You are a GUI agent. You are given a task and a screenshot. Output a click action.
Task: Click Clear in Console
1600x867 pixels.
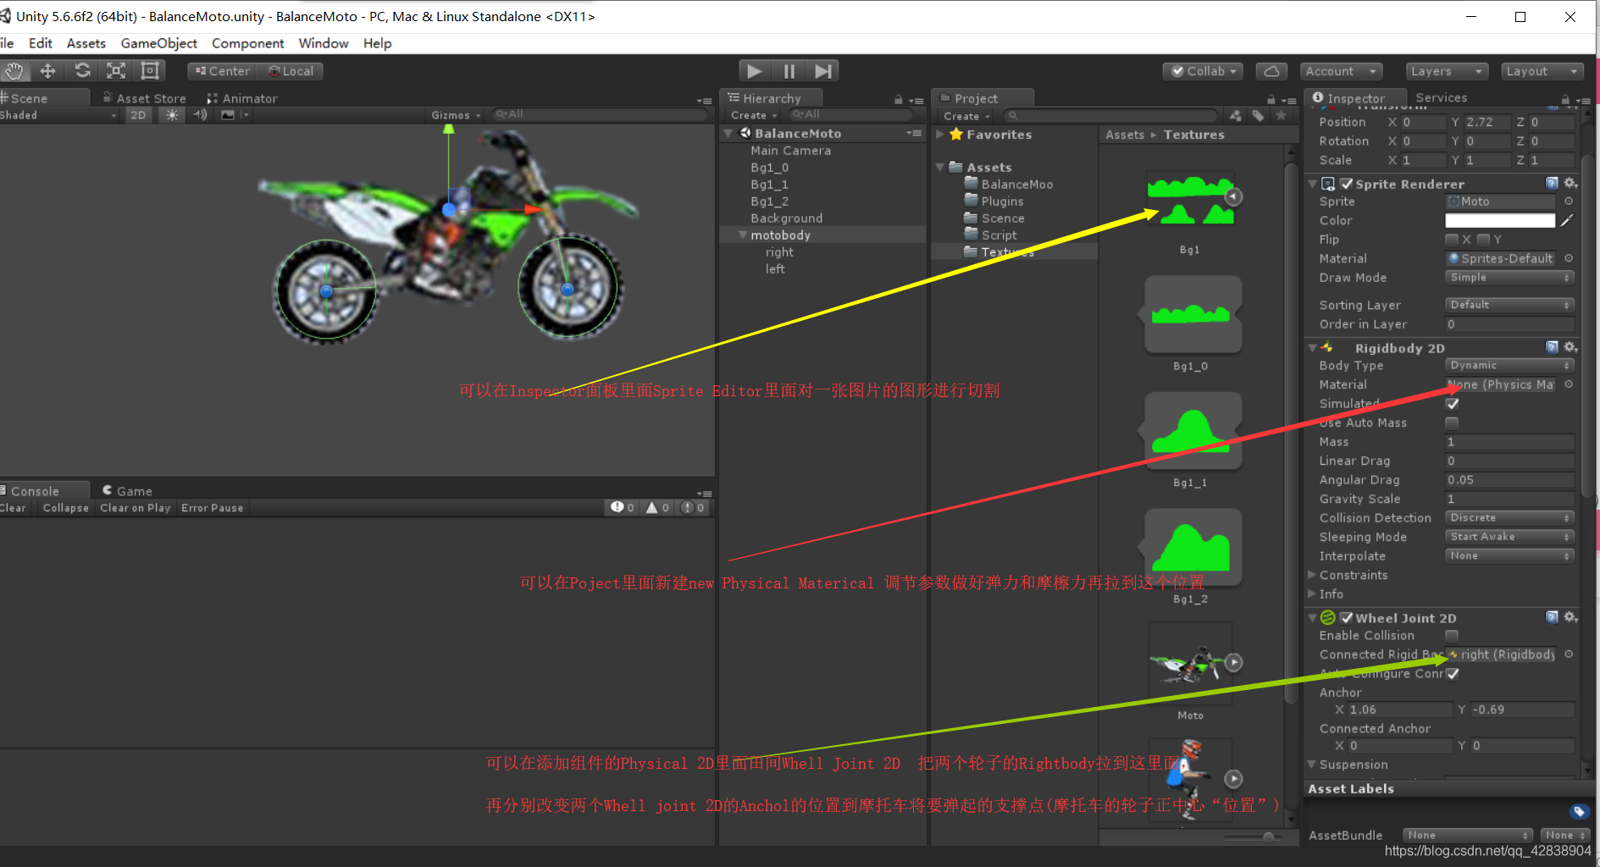pyautogui.click(x=13, y=508)
